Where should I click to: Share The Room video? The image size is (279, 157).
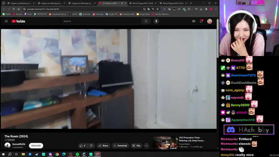(103, 146)
